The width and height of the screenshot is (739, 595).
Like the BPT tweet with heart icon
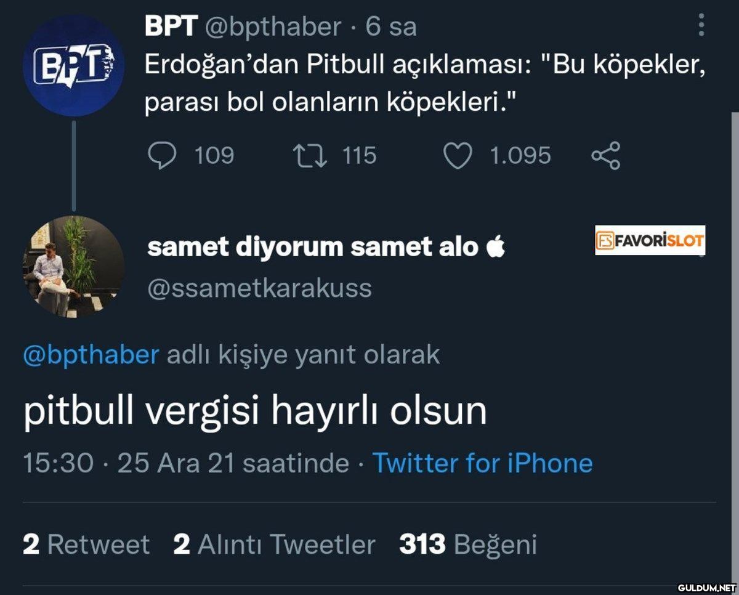point(458,156)
